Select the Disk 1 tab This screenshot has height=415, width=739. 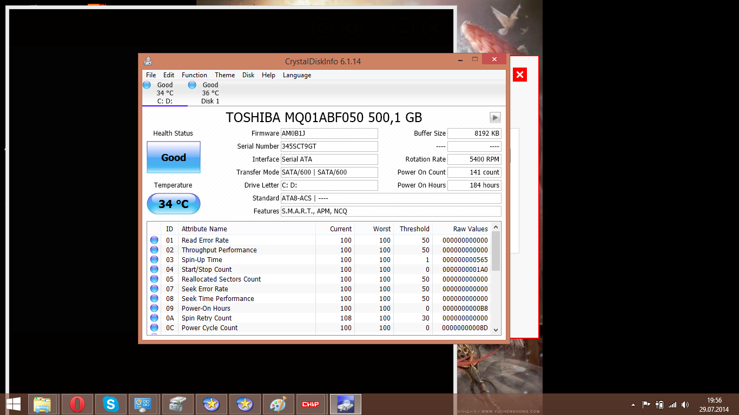210,93
